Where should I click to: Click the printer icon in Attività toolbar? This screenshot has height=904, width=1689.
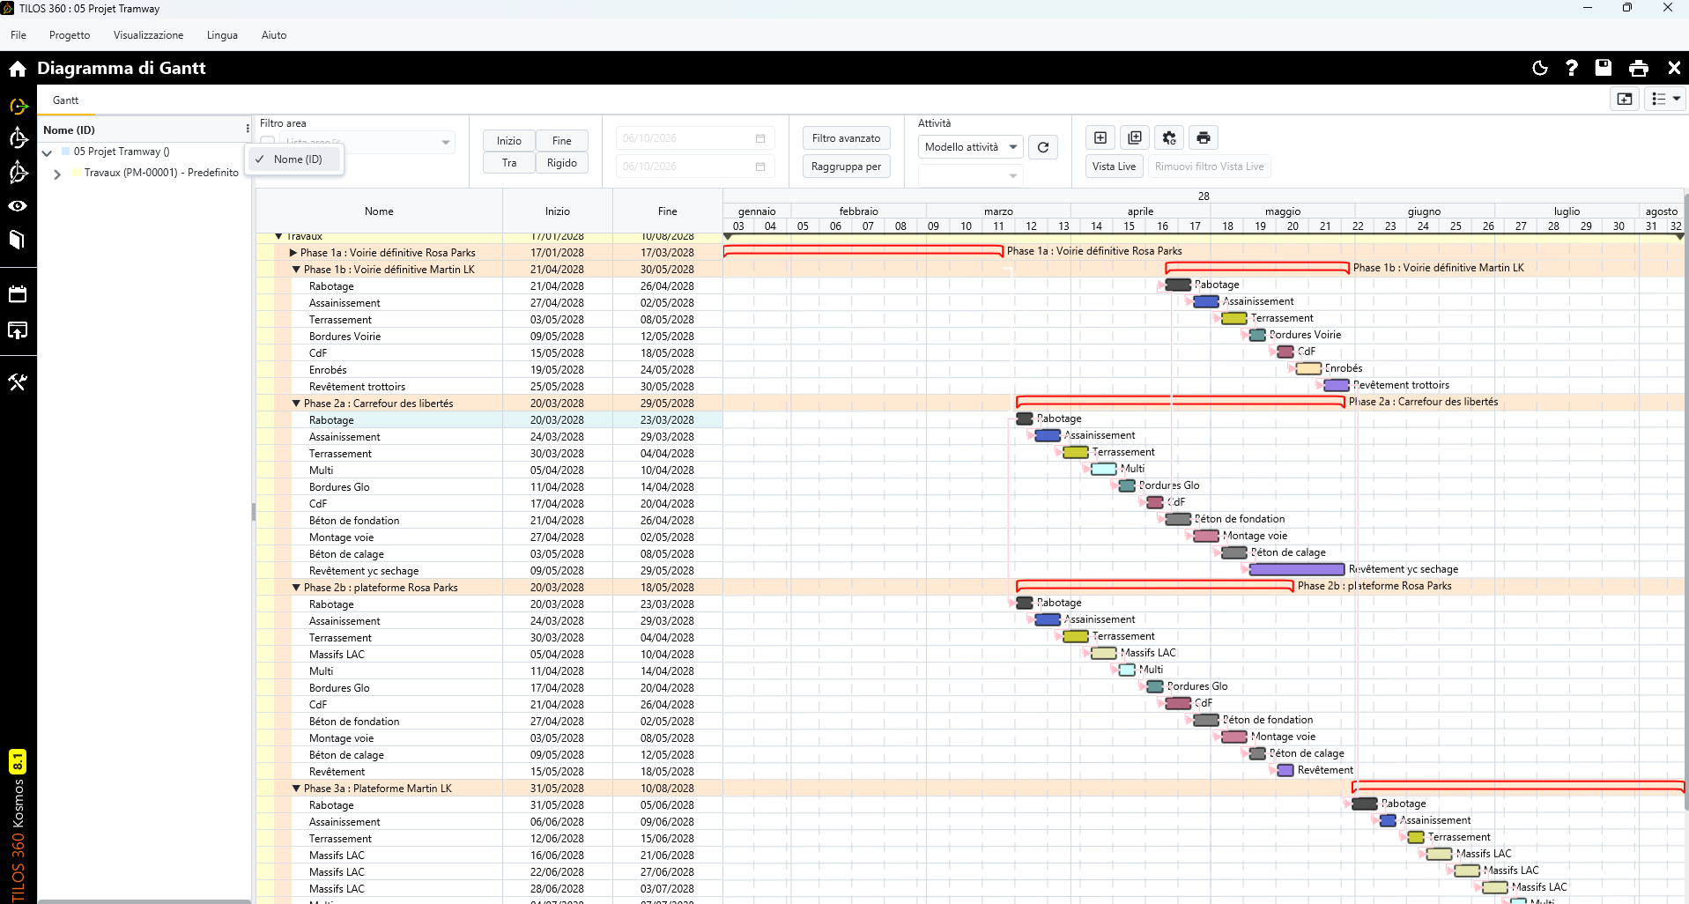[1204, 137]
